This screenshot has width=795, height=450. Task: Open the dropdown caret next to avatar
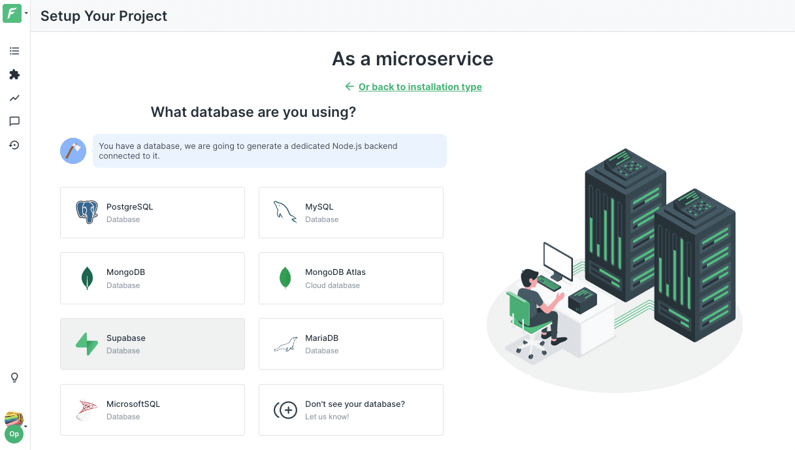[x=25, y=426]
